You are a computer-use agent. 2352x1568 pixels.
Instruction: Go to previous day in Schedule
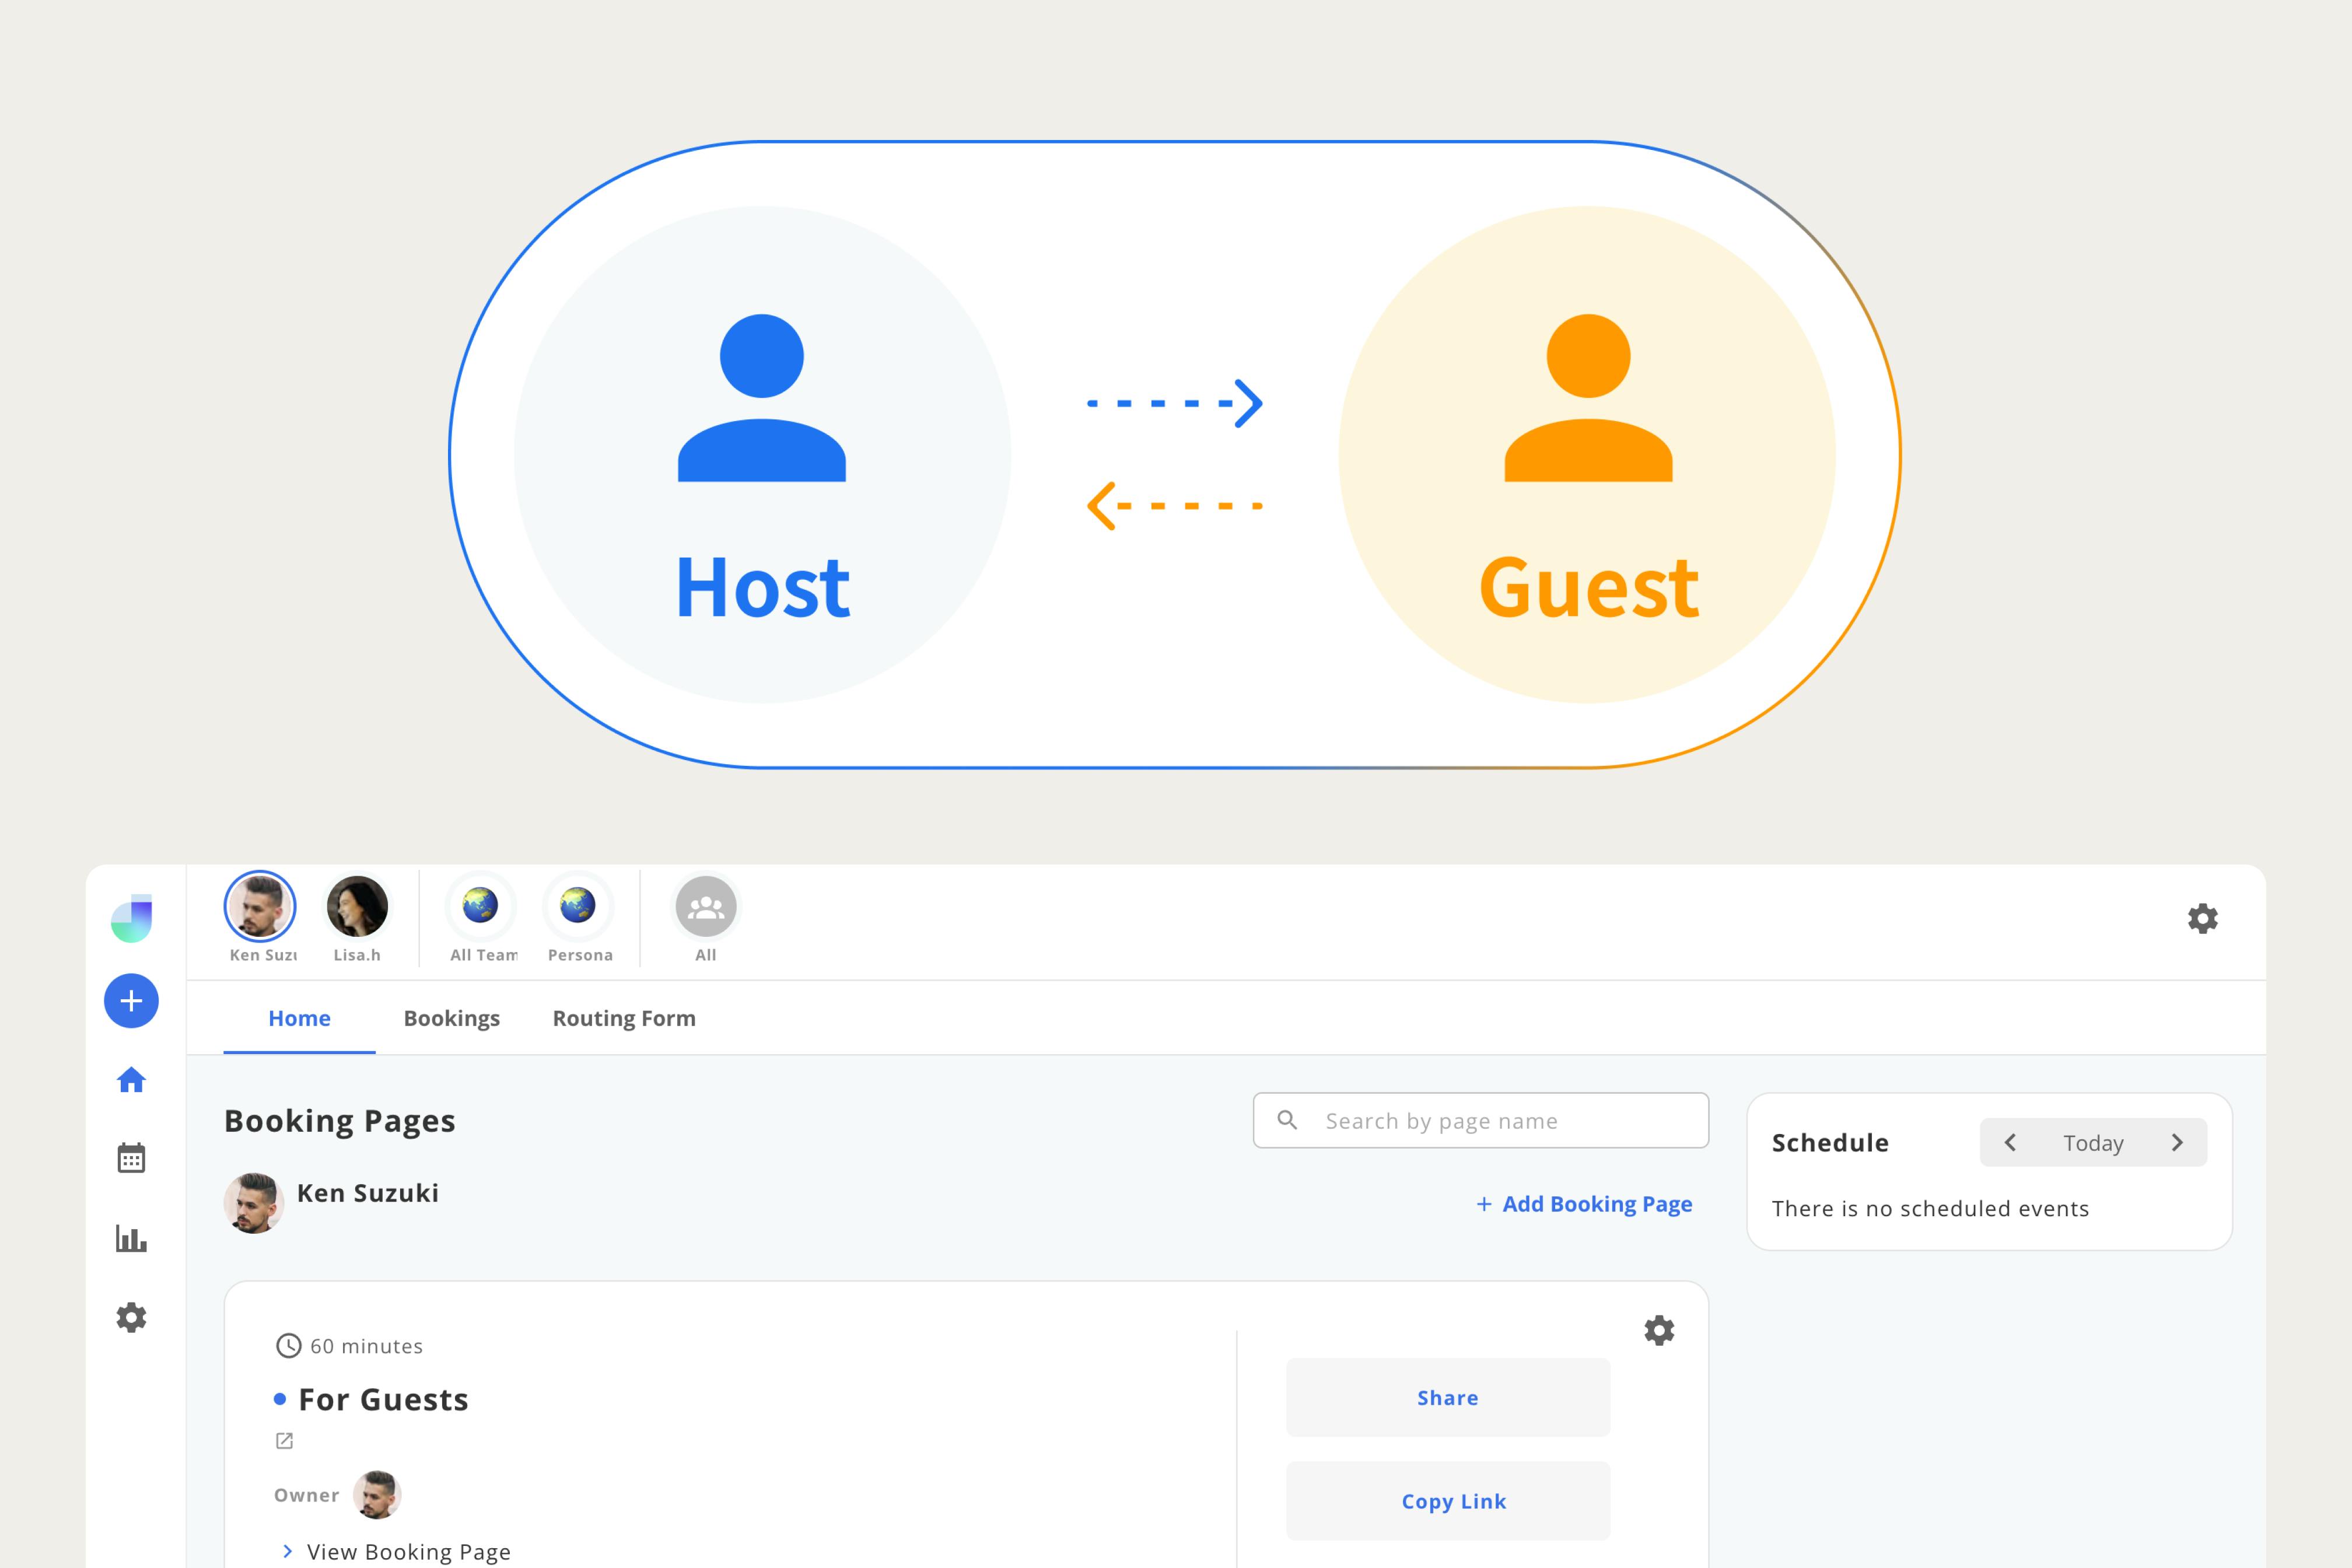[x=2010, y=1142]
